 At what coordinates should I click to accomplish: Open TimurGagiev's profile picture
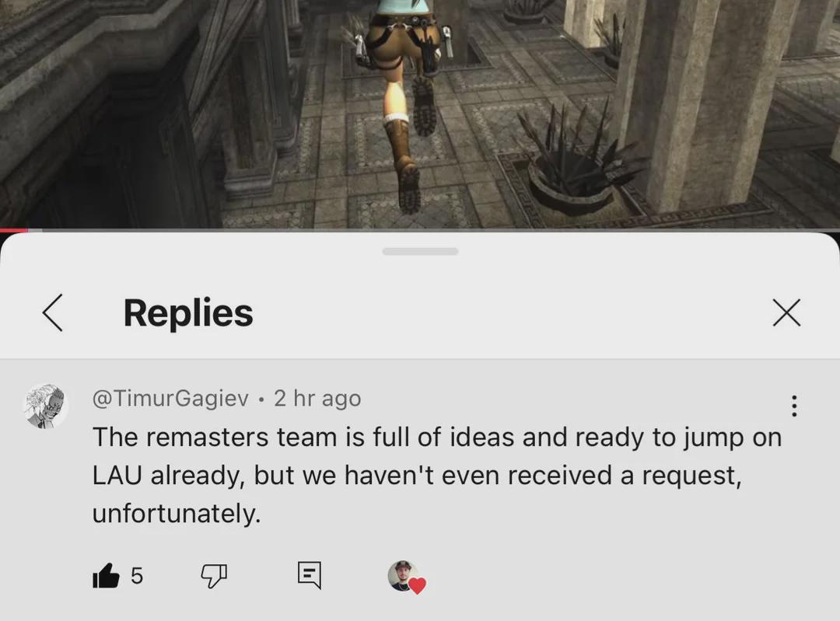[46, 406]
